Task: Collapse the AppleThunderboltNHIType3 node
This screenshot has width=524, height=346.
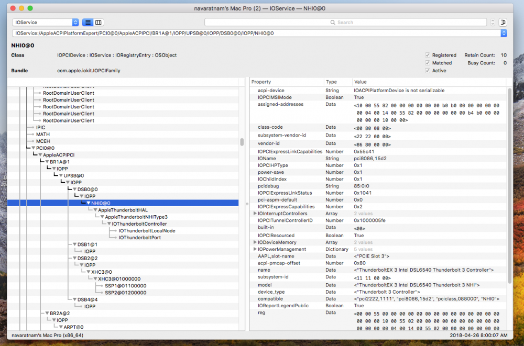Action: point(102,217)
